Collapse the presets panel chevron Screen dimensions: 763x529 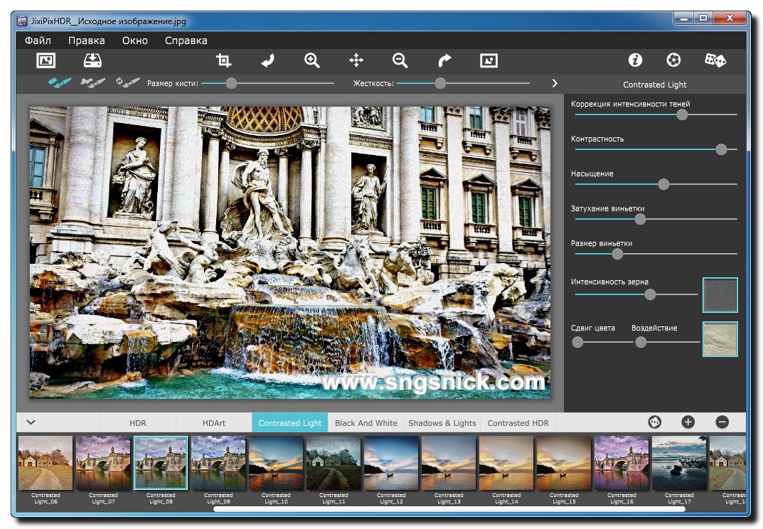tap(31, 422)
